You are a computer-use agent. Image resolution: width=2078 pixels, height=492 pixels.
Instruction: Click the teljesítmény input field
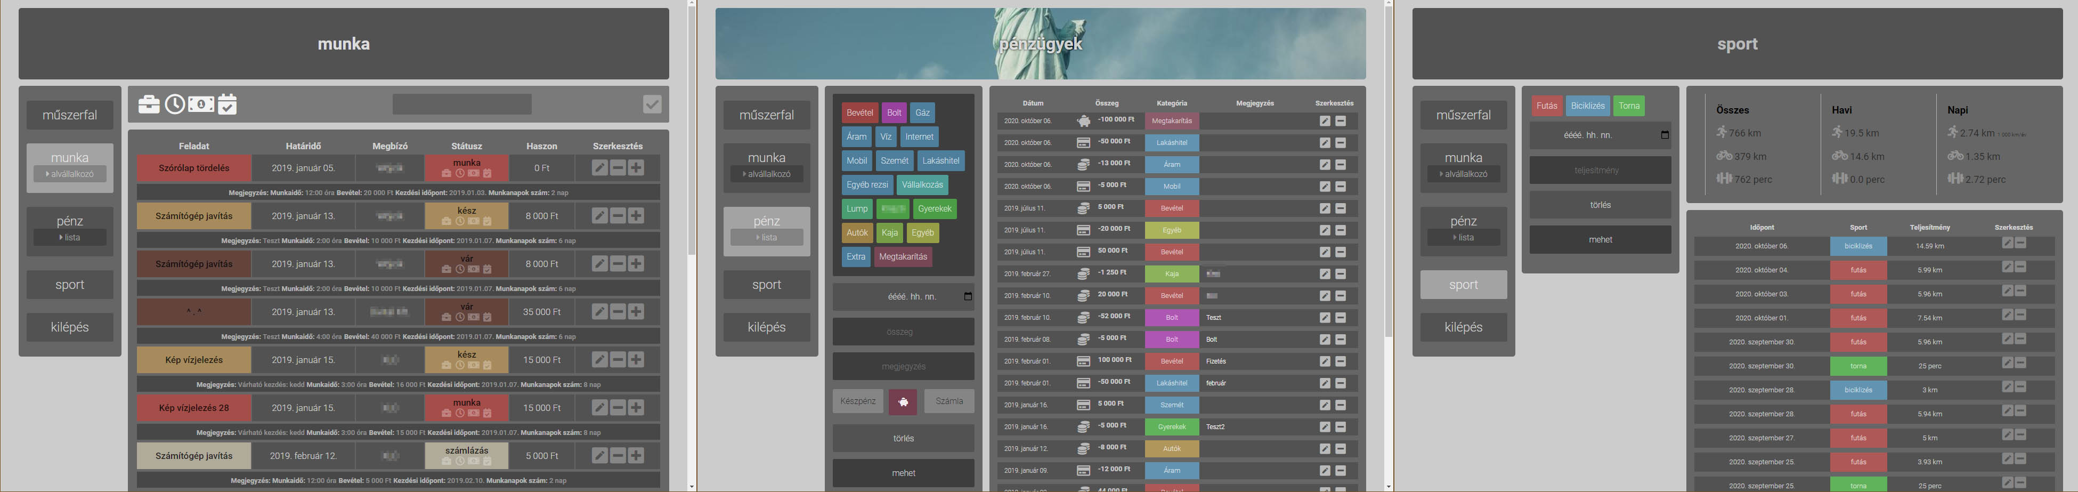coord(1600,171)
